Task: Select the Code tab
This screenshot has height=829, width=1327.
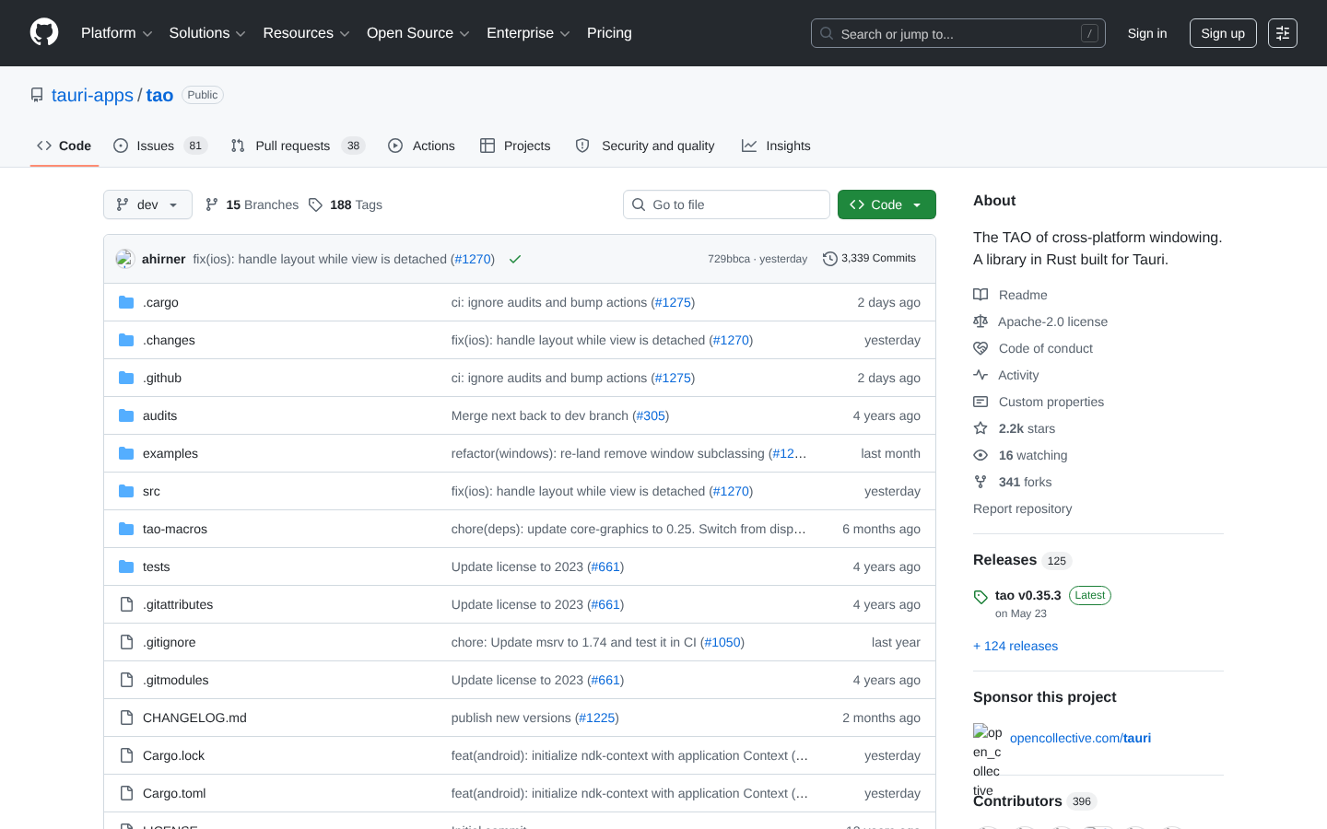Action: click(x=65, y=146)
